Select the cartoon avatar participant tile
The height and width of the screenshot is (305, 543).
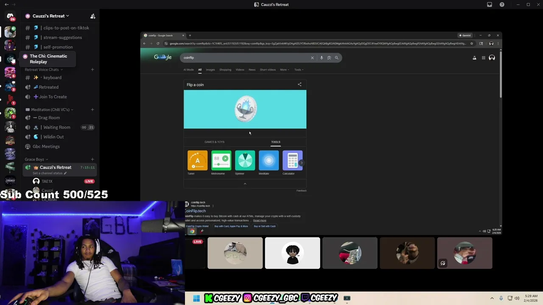293,253
